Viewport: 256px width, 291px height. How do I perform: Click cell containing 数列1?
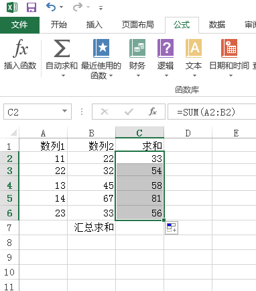(x=44, y=146)
